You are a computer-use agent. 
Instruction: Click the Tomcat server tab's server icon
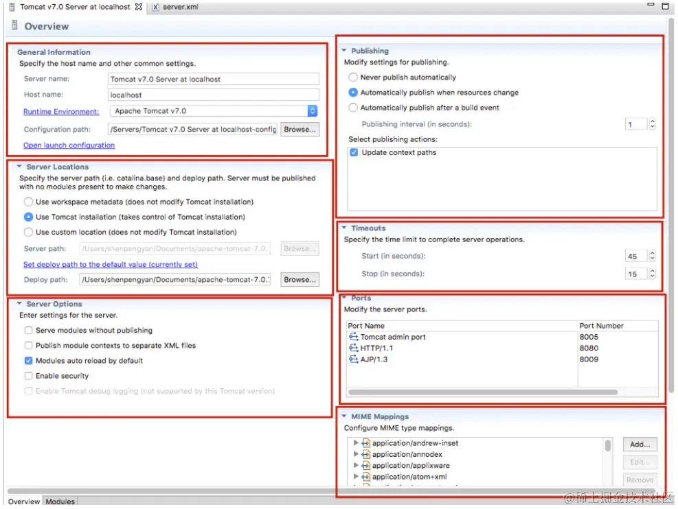click(12, 7)
